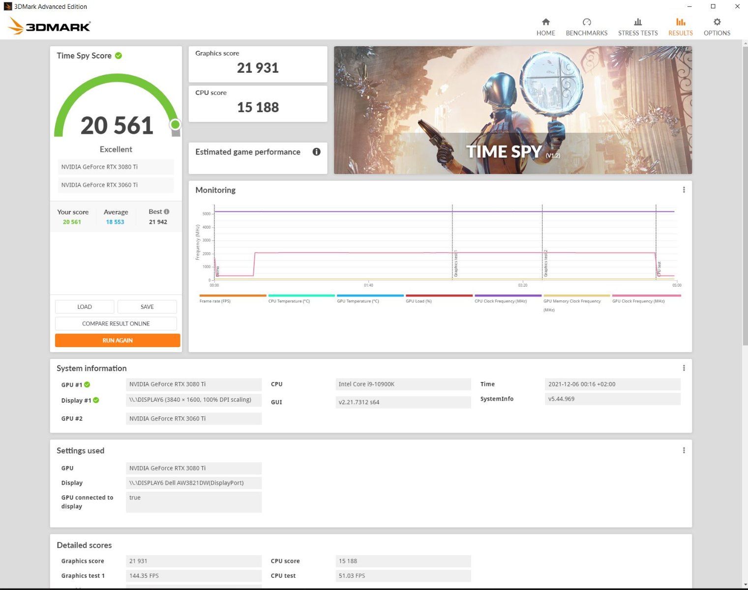
Task: Click the green validation check next to GPU #1
Action: pyautogui.click(x=87, y=384)
